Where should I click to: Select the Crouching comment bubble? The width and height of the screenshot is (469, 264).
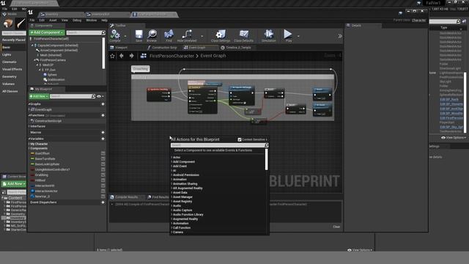[140, 69]
